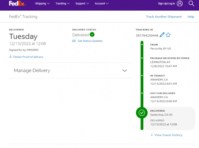Click Santa Ana, CA US destination text
The width and height of the screenshot is (199, 148).
click(161, 115)
